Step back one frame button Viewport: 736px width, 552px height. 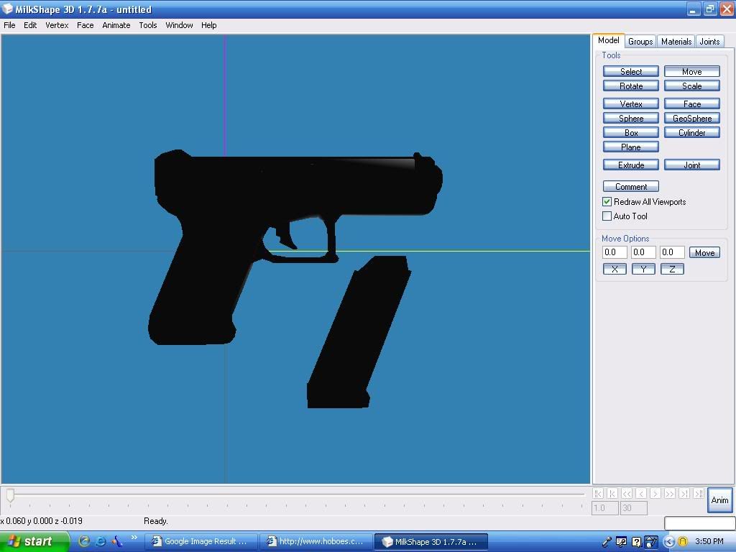coord(641,493)
